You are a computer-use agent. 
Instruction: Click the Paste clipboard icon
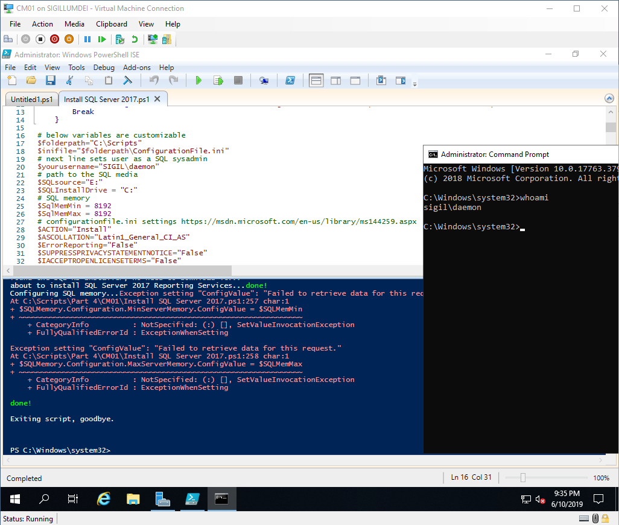[x=108, y=80]
